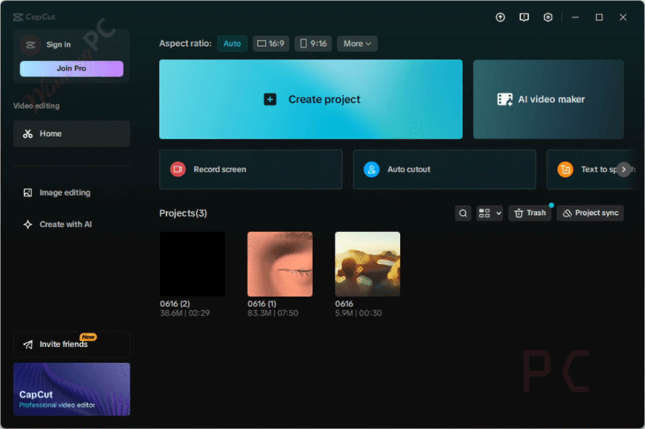Click the Project sync cloud icon
Viewport: 645px width, 429px height.
click(567, 213)
